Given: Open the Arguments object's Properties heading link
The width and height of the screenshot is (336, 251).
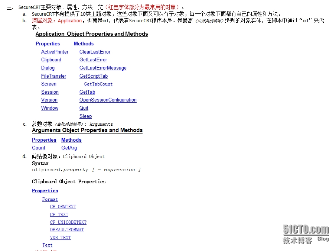Looking at the screenshot, I should (x=44, y=140).
